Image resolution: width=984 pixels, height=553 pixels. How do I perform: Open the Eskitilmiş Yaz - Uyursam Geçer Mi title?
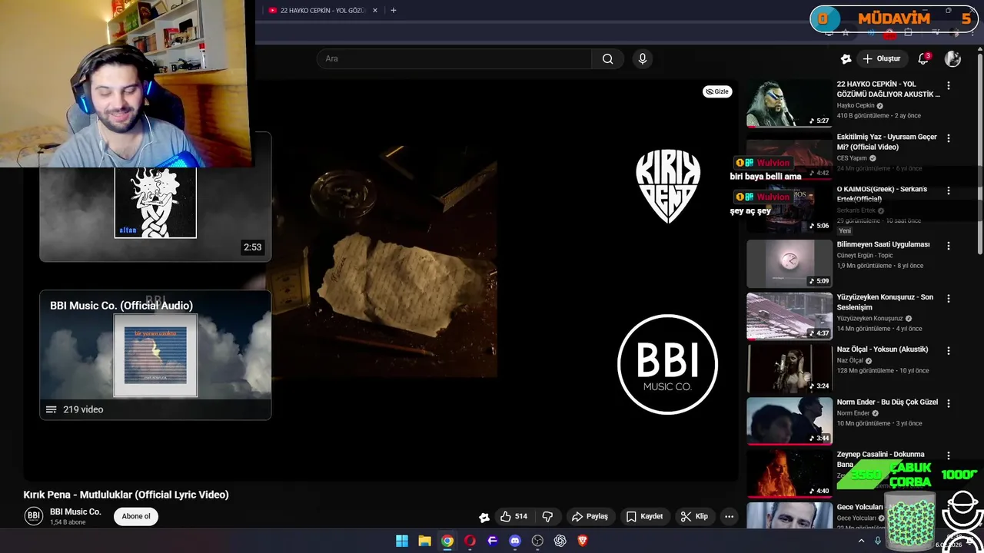[x=887, y=142]
